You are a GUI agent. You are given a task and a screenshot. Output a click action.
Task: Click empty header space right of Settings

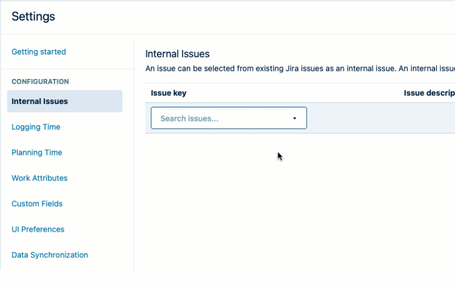(256, 16)
